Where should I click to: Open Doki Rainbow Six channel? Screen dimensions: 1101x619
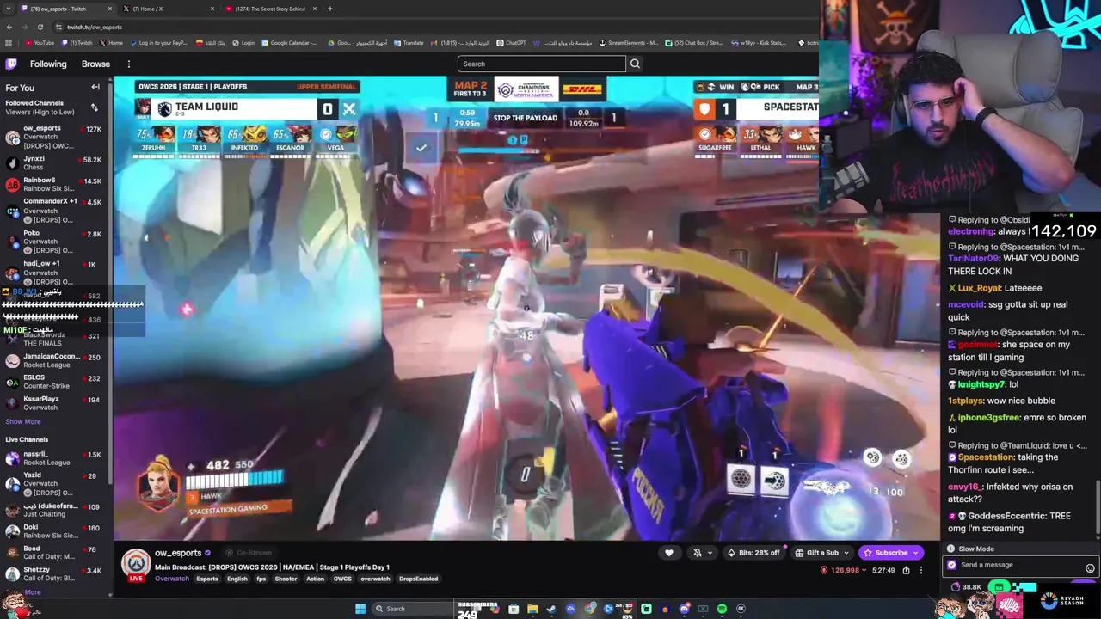[x=53, y=530]
